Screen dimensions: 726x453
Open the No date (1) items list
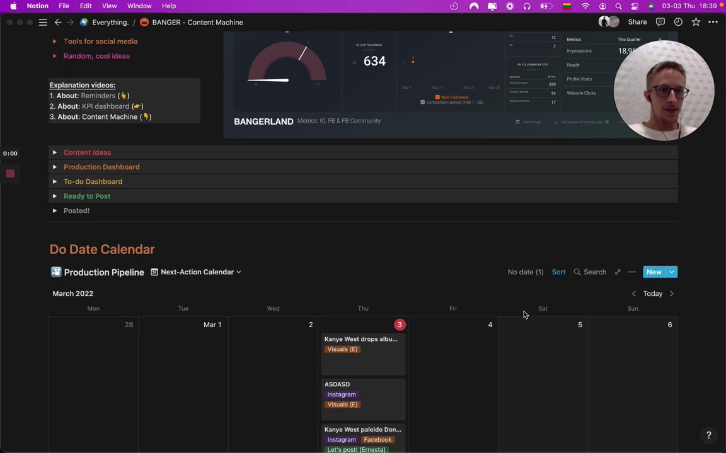526,272
